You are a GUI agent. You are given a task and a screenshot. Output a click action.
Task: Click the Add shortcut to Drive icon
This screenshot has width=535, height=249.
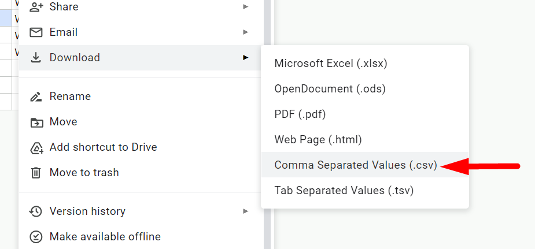[x=36, y=147]
